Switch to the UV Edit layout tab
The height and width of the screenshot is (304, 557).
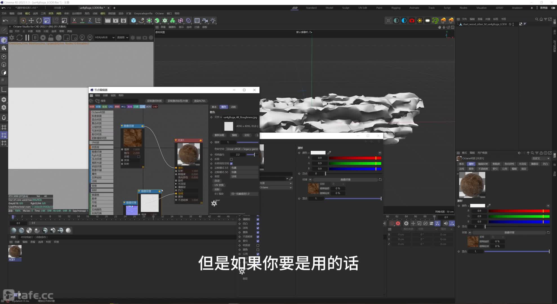[362, 8]
